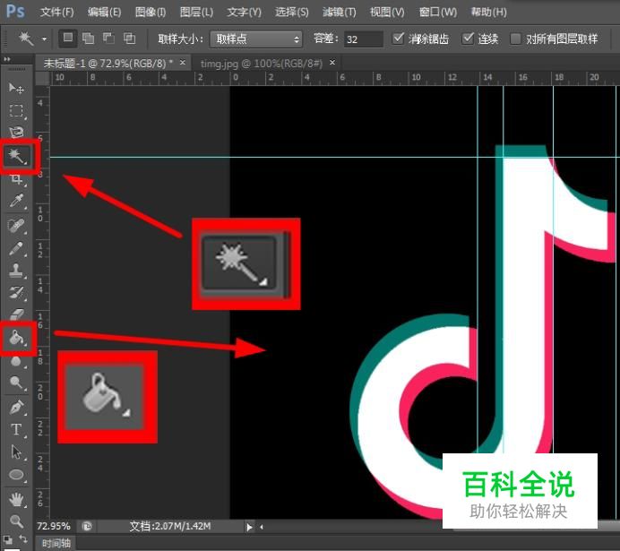Viewport: 620px width, 551px height.
Task: Select the Path Selection tool
Action: pyautogui.click(x=16, y=452)
